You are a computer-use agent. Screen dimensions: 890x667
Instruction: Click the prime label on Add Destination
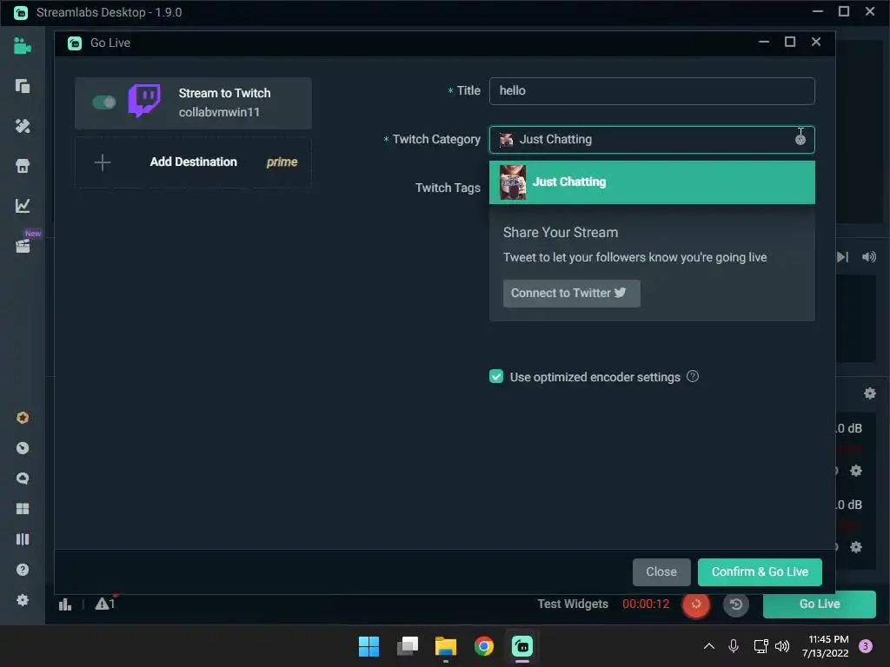[282, 162]
